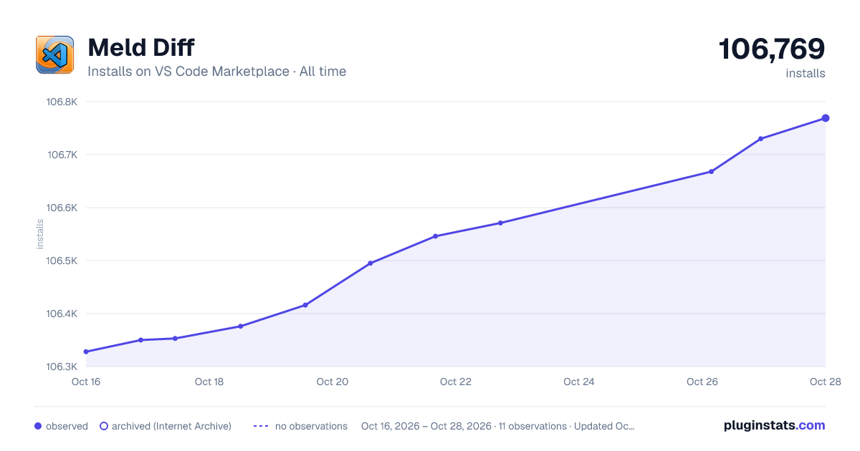Select the data point near 106.5K

tap(371, 263)
